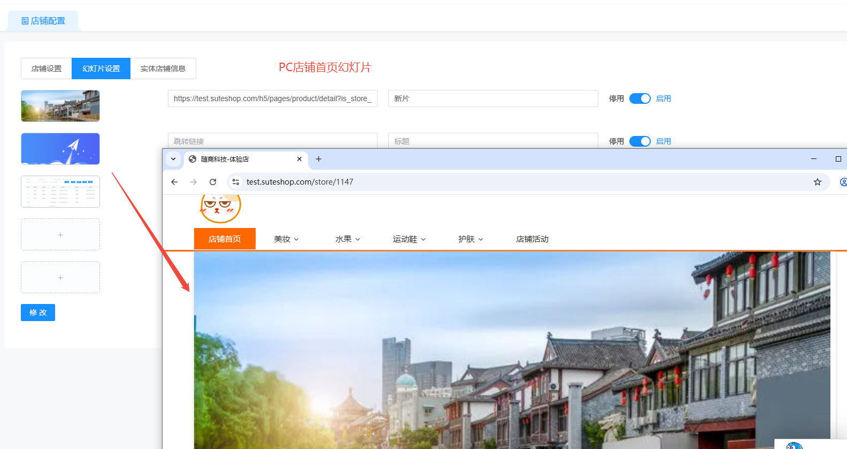
Task: Click the 修改 button
Action: coord(38,313)
